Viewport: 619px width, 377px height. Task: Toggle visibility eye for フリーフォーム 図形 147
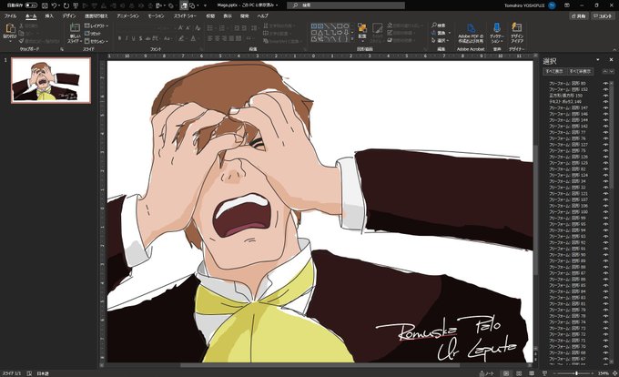(605, 107)
